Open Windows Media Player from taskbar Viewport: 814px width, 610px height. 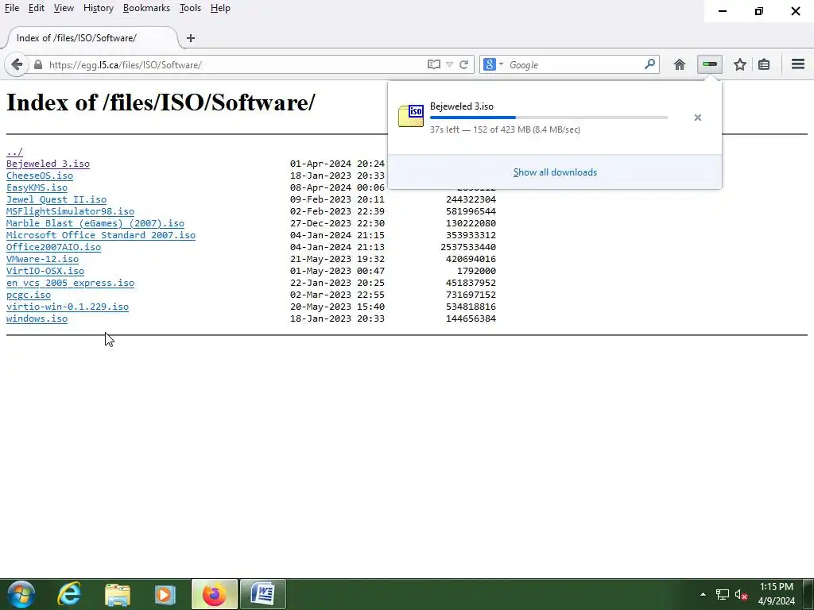pos(165,594)
